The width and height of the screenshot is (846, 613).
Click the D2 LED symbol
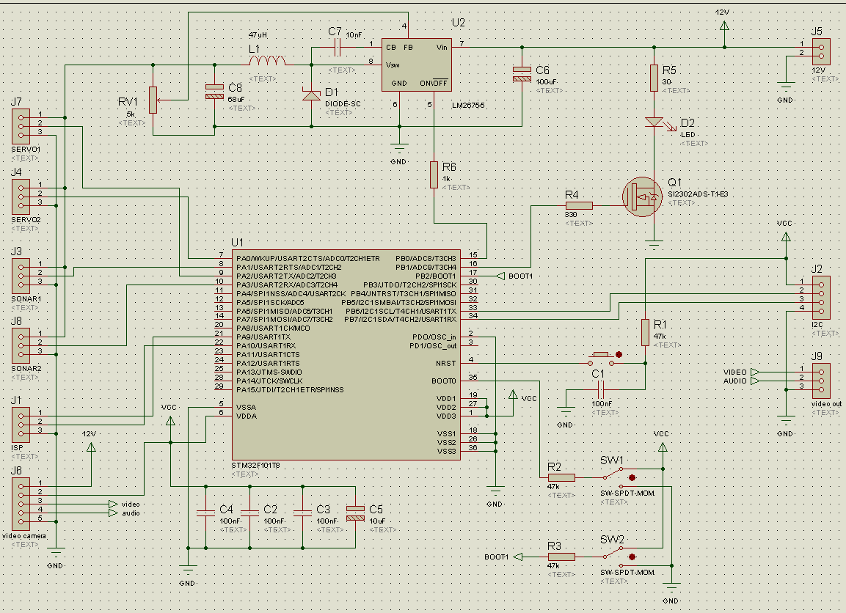pos(654,122)
